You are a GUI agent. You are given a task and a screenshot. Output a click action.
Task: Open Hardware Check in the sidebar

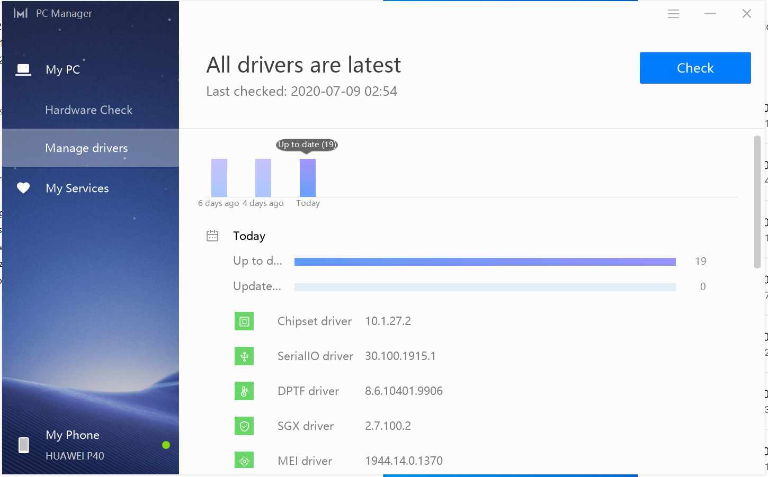pos(89,110)
